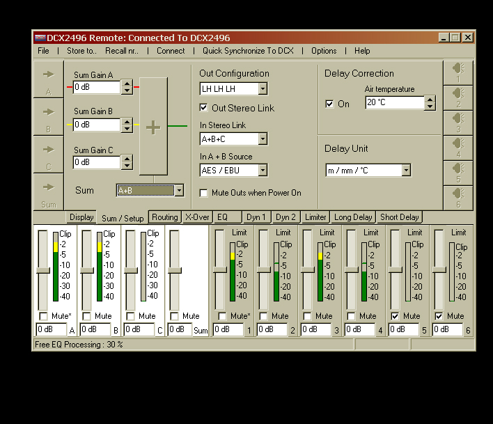Click the Sum Gain A value field

97,87
